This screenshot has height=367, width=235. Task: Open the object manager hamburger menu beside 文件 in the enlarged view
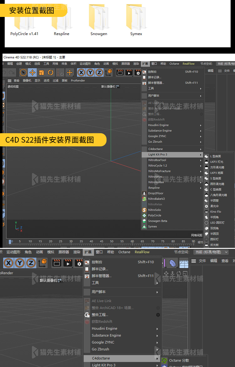[194, 261]
